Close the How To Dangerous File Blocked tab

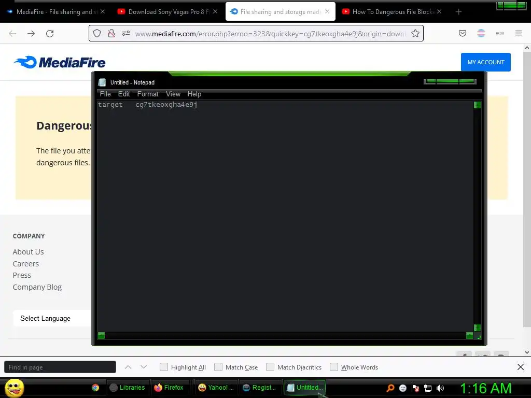[x=439, y=11]
